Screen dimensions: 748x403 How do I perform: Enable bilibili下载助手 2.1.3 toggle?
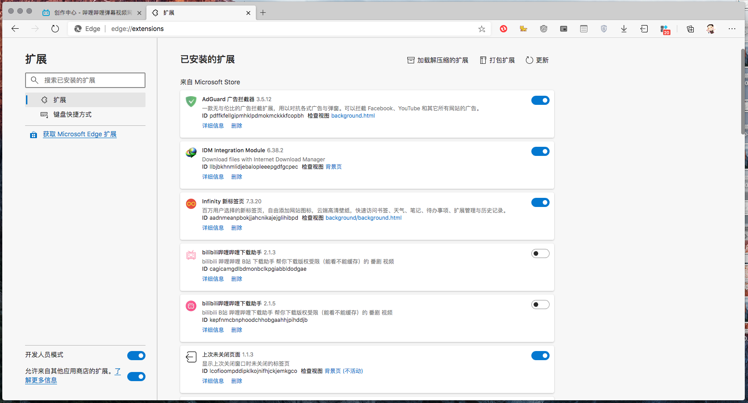[540, 253]
